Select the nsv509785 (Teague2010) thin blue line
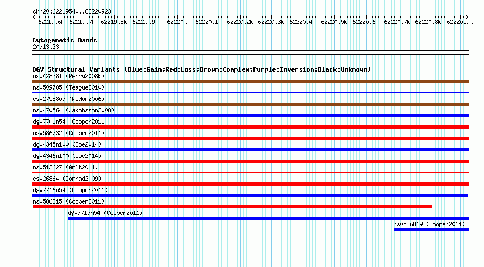 coord(250,92)
